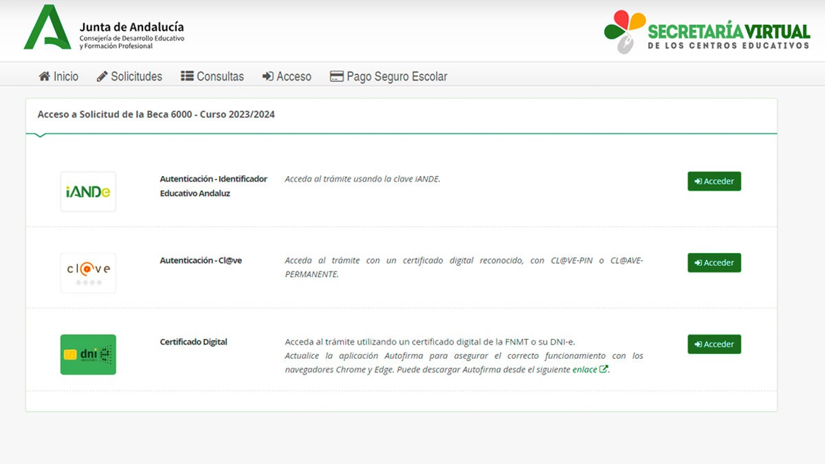Viewport: 825px width, 464px height.
Task: Click the Identificador Educativo Andaluz heading
Action: (213, 186)
